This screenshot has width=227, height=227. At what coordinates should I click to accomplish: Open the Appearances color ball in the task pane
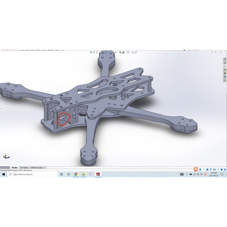click(x=225, y=73)
